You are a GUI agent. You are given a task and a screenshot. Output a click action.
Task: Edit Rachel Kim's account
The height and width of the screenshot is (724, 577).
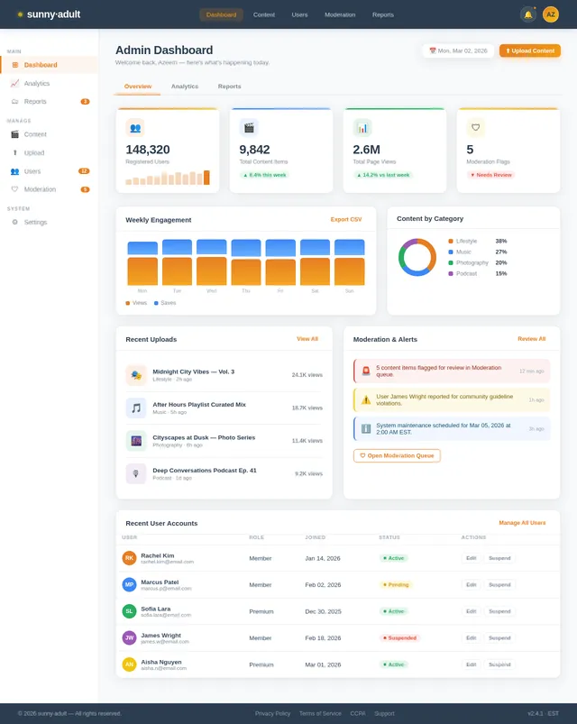pyautogui.click(x=471, y=558)
